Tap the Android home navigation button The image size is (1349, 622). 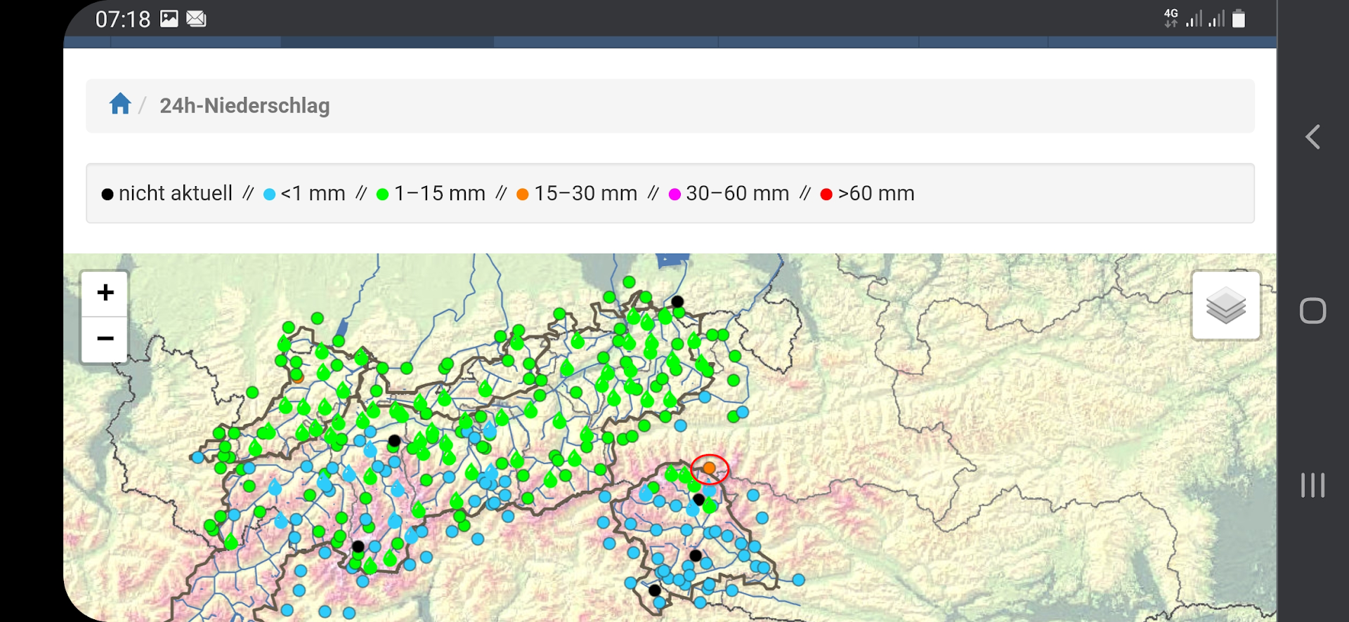pyautogui.click(x=1312, y=310)
